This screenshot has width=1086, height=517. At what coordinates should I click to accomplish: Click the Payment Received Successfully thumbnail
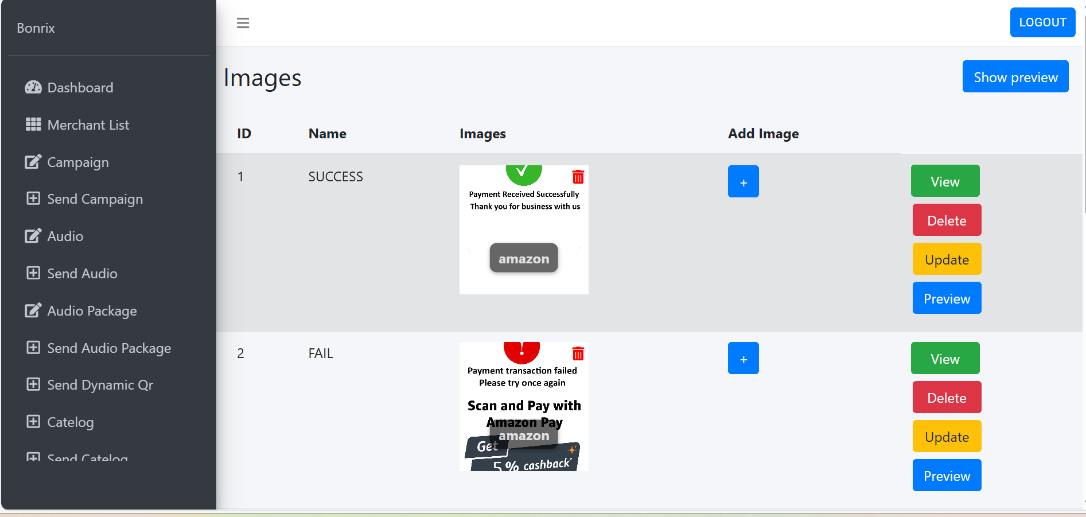[x=523, y=230]
